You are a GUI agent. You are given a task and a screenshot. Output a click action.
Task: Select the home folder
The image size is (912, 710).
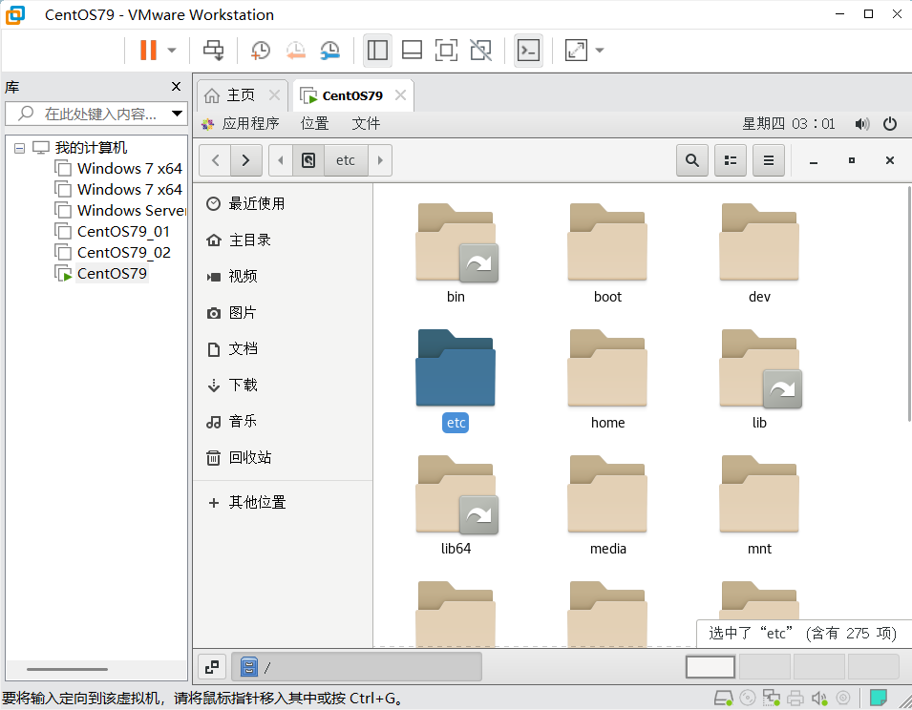coord(607,379)
